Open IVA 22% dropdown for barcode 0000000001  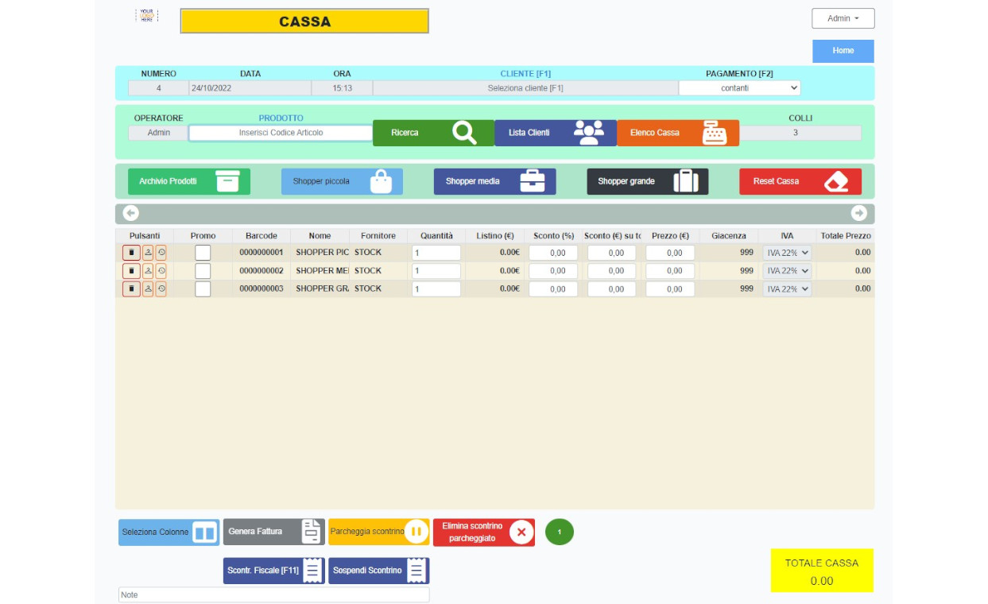[x=787, y=253]
